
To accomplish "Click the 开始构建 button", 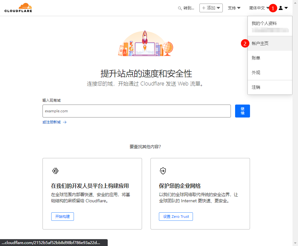I will (63, 217).
